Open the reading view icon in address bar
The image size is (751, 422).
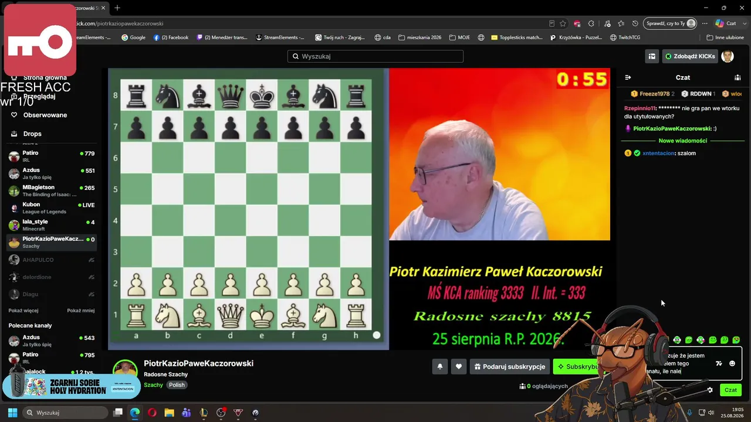(552, 23)
